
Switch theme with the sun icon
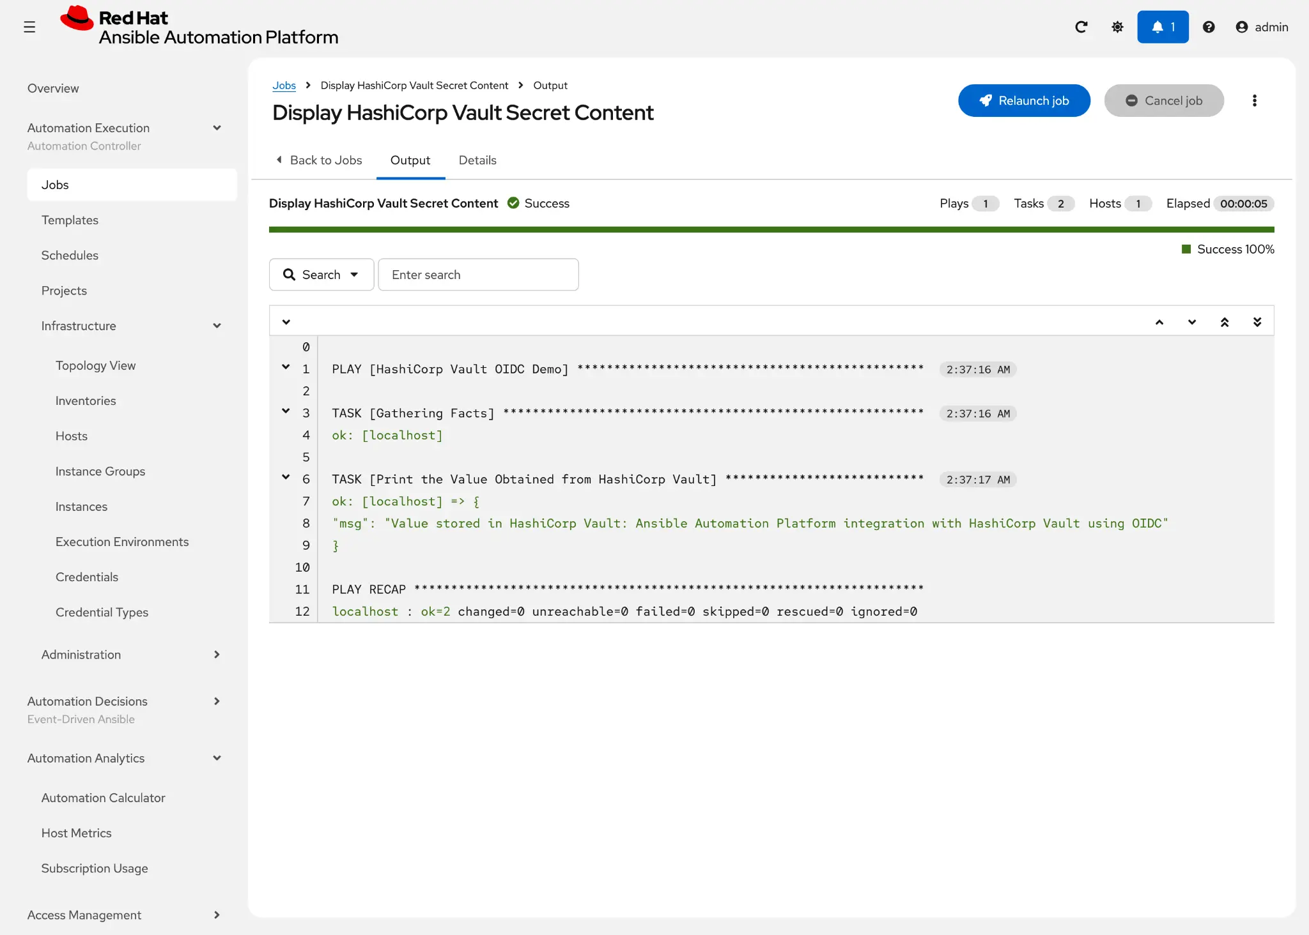1117,27
